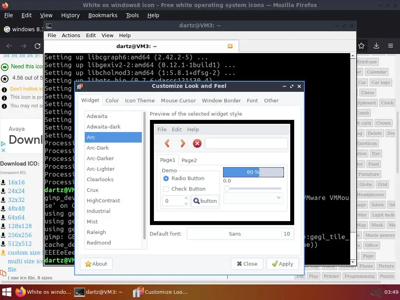Click terminal scrollbar down arrow
This screenshot has width=400, height=300.
point(353,262)
